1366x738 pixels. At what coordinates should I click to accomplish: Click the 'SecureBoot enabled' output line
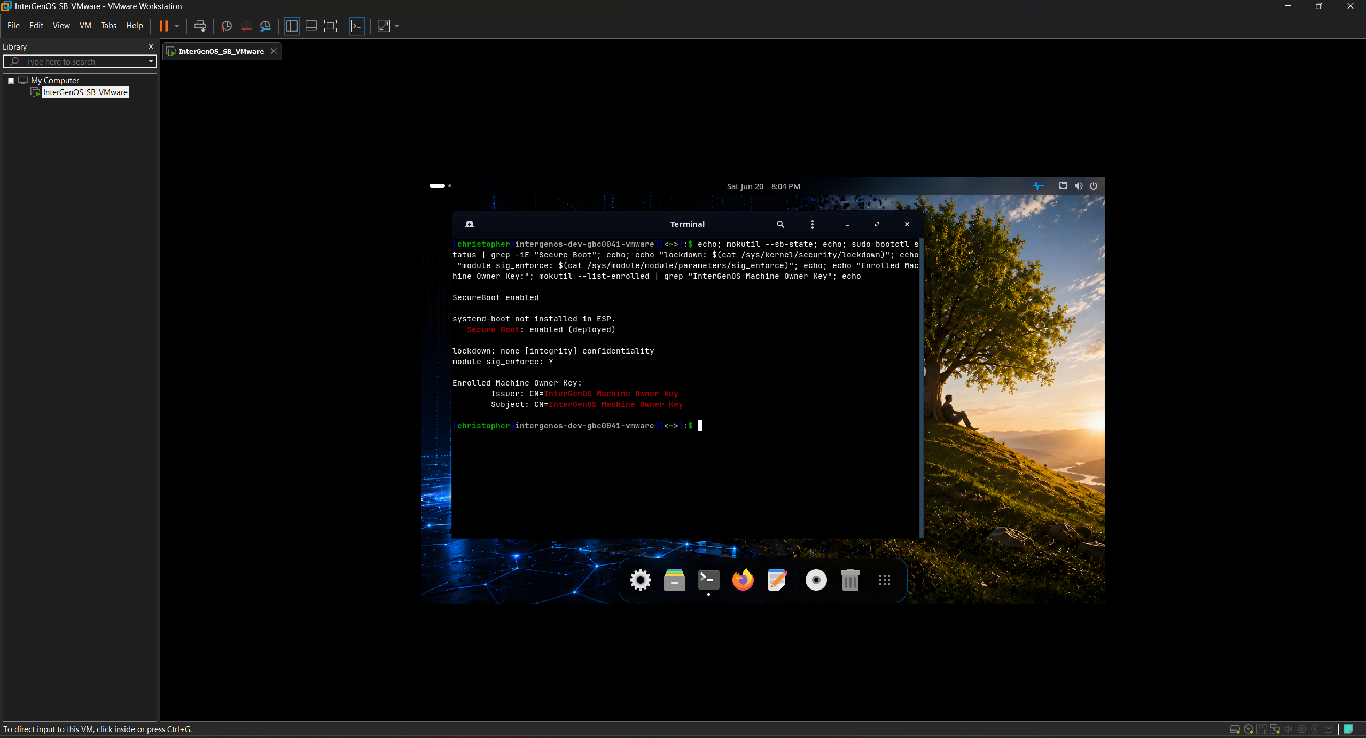click(x=495, y=297)
